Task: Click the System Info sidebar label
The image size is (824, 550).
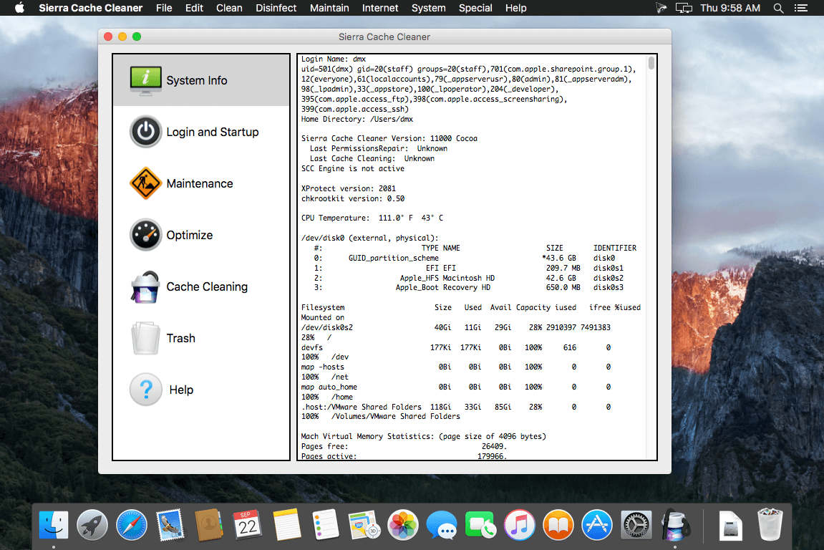Action: tap(197, 80)
